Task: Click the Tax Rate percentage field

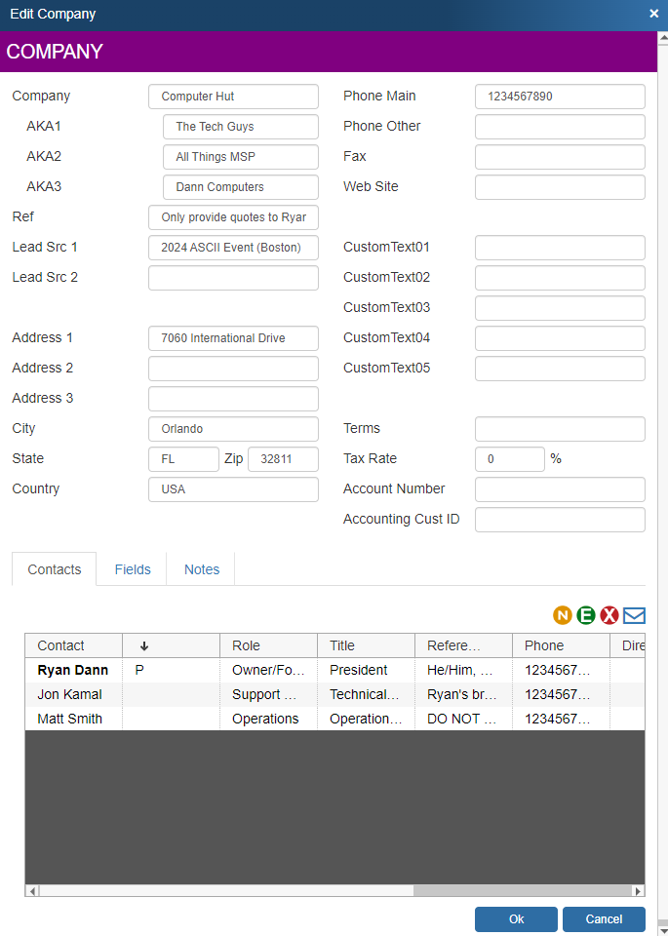Action: [509, 458]
